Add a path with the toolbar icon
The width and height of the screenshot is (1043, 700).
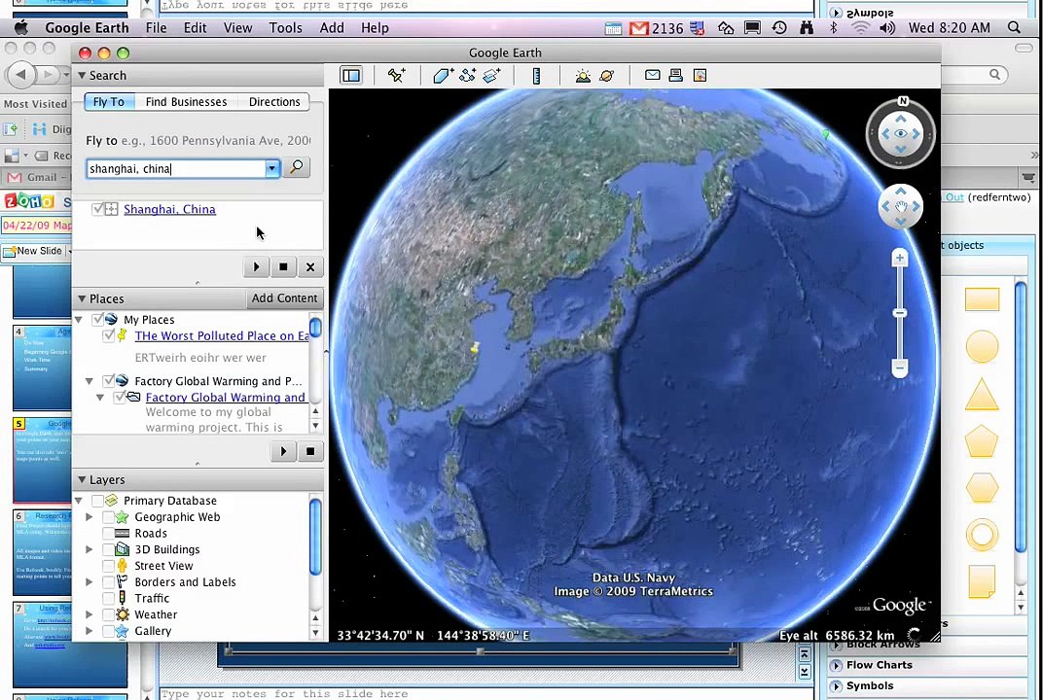coord(467,76)
